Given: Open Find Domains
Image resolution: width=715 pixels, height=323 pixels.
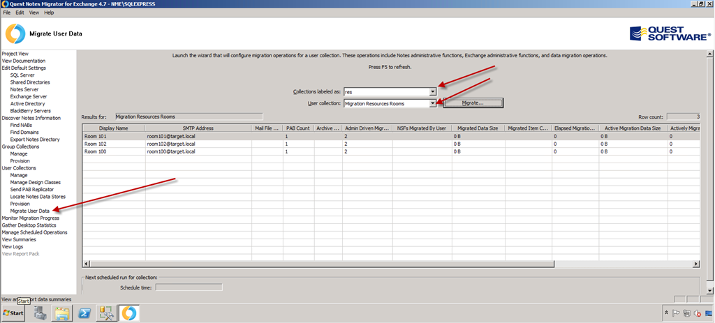Looking at the screenshot, I should click(x=24, y=132).
